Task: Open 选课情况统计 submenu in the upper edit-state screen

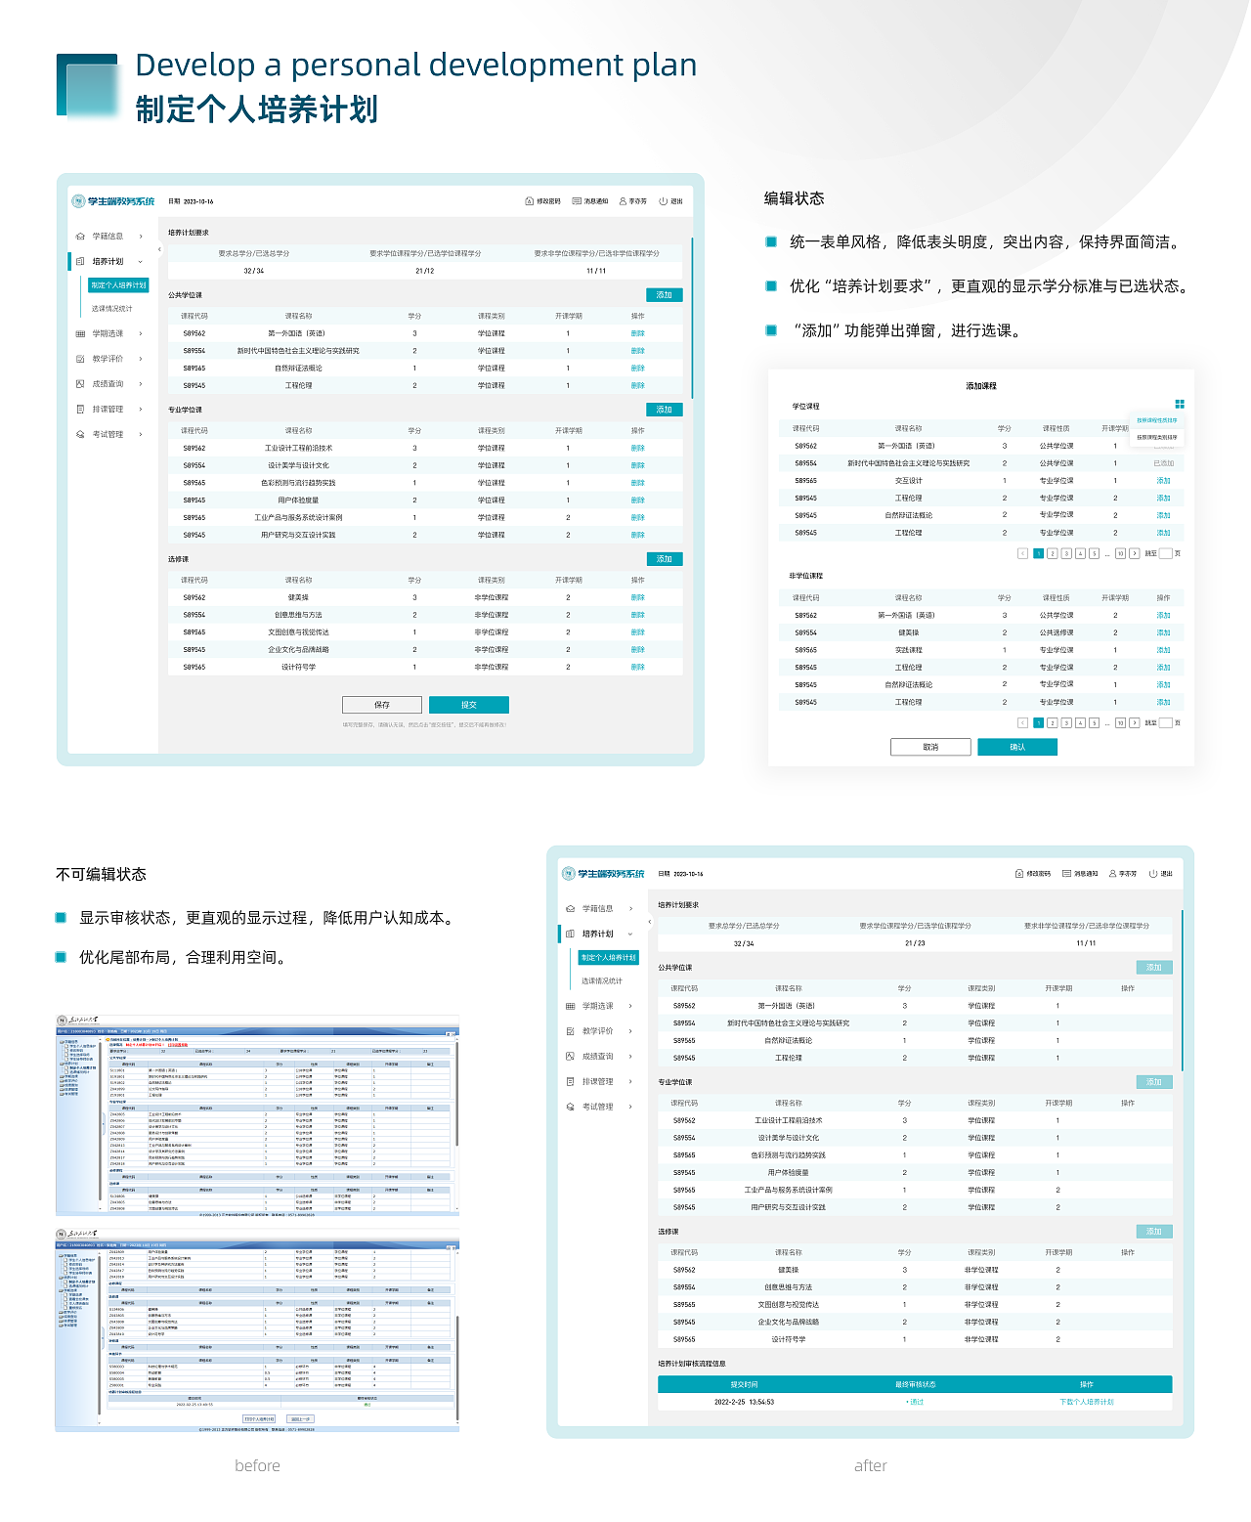Action: click(x=112, y=309)
